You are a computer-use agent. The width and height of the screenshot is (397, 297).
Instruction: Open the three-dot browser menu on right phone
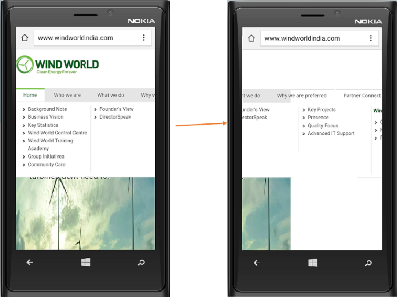pyautogui.click(x=371, y=38)
